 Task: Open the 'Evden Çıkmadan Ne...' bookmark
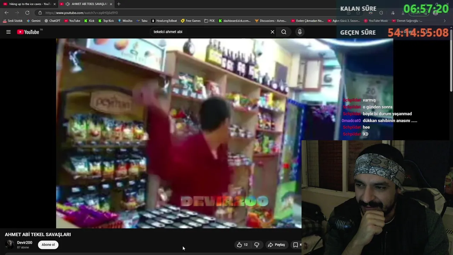(x=308, y=21)
